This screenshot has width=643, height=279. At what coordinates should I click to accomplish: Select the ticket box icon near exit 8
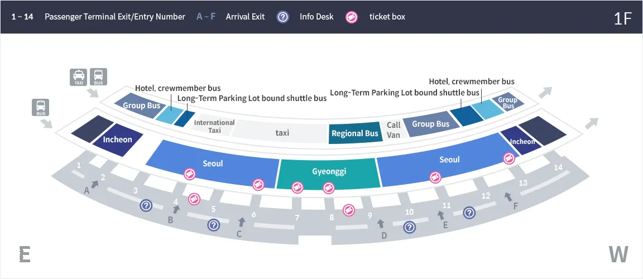[x=348, y=210]
